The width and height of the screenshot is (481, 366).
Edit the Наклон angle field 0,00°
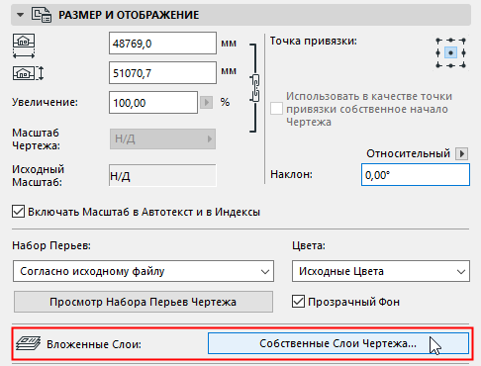(416, 175)
